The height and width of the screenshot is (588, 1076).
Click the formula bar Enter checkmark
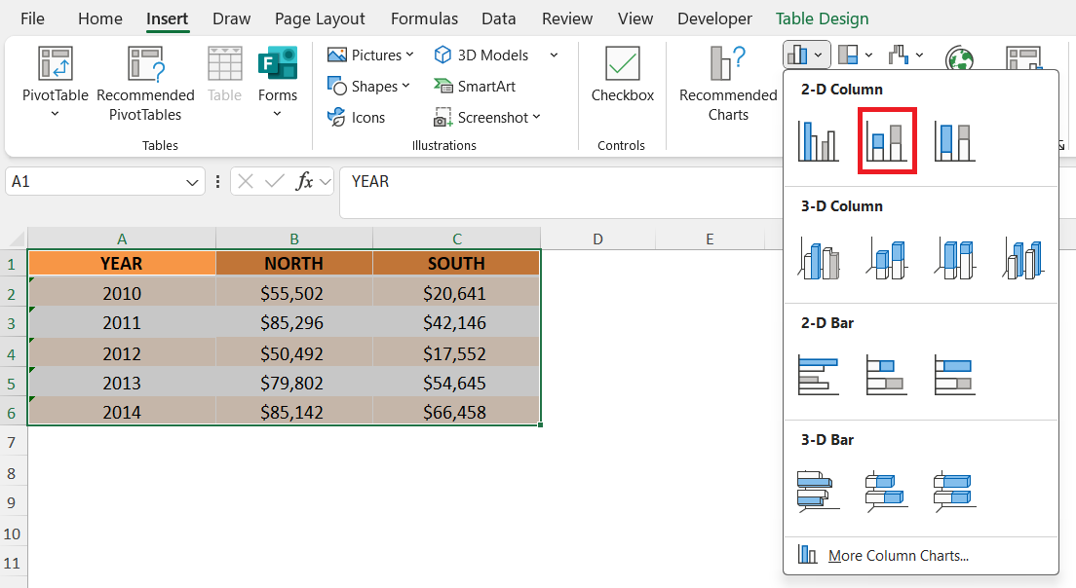click(x=275, y=181)
